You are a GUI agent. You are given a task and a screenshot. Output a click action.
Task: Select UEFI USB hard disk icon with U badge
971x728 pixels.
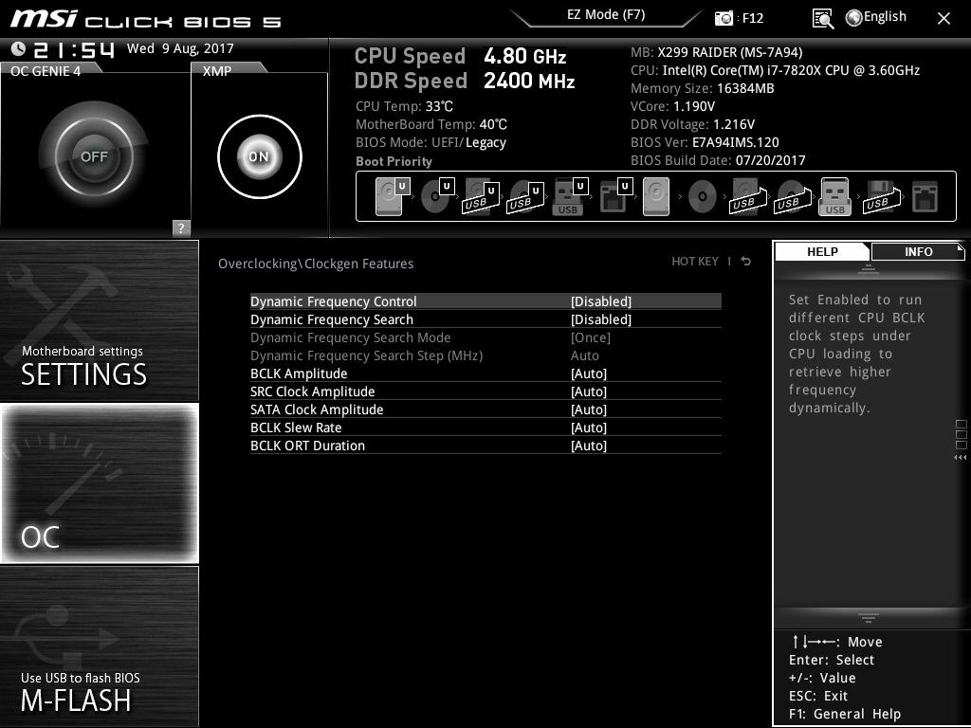click(481, 197)
